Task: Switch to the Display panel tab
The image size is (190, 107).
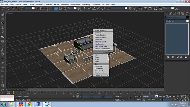Action: (x=183, y=13)
